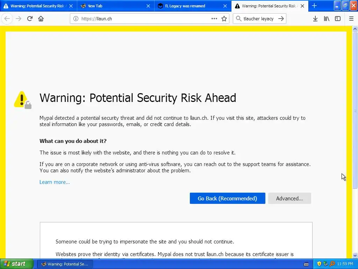Click Go Back (Recommended) button
Image resolution: width=358 pixels, height=269 pixels.
tap(227, 198)
